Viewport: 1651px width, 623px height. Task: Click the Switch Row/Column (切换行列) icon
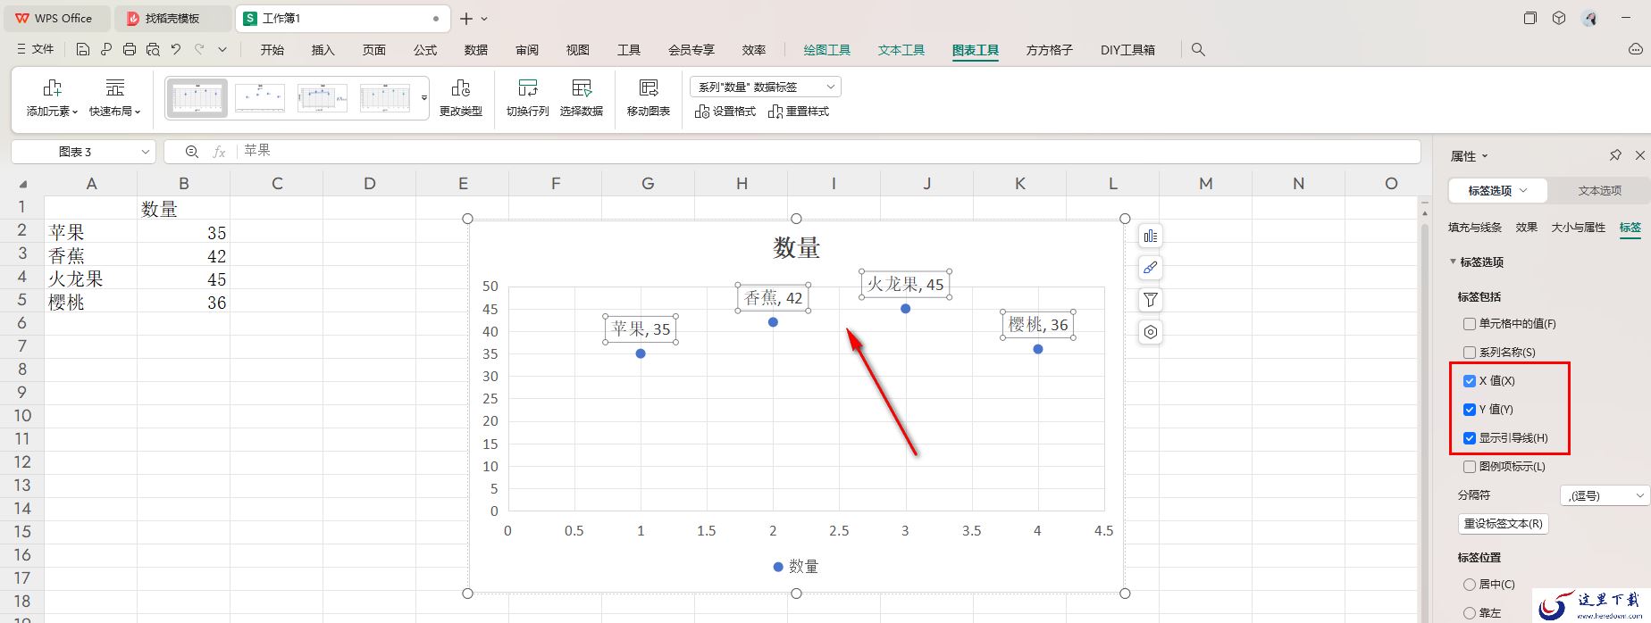click(528, 87)
